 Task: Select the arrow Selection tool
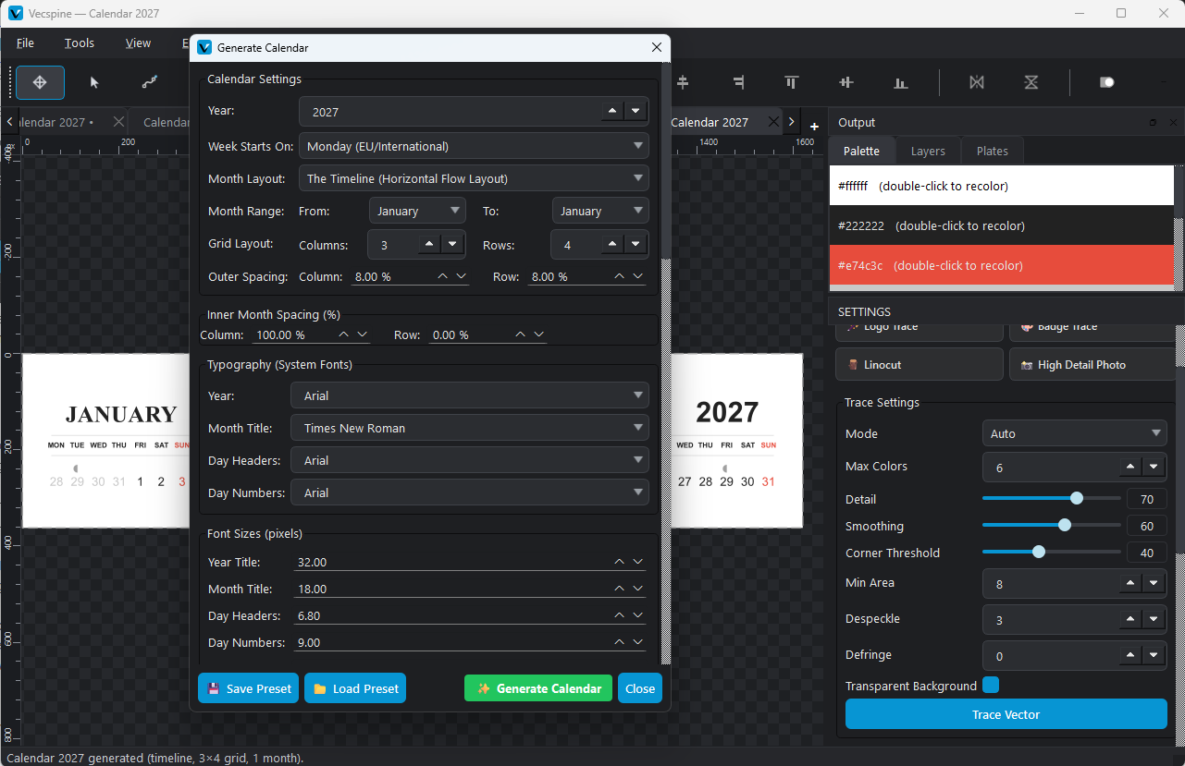pos(94,82)
